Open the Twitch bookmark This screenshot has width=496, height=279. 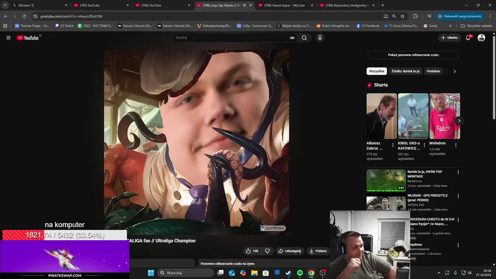64,26
